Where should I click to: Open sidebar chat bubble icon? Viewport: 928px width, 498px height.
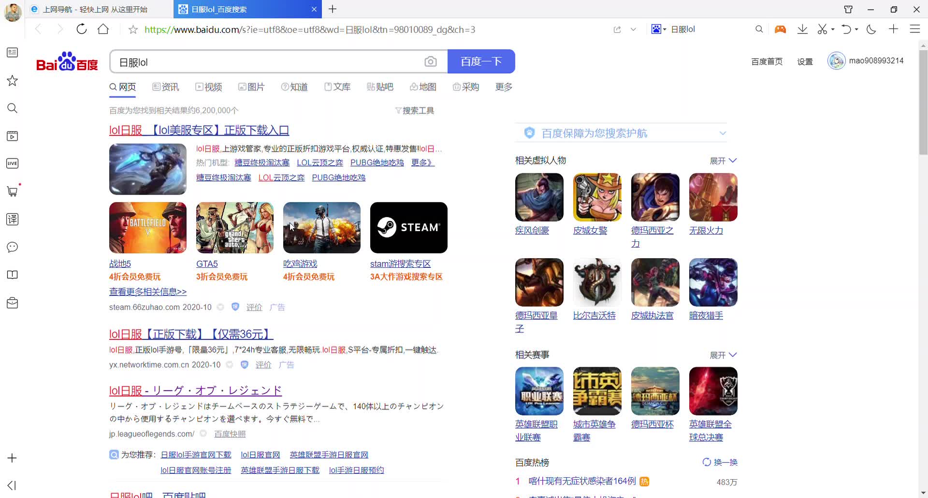(x=13, y=247)
